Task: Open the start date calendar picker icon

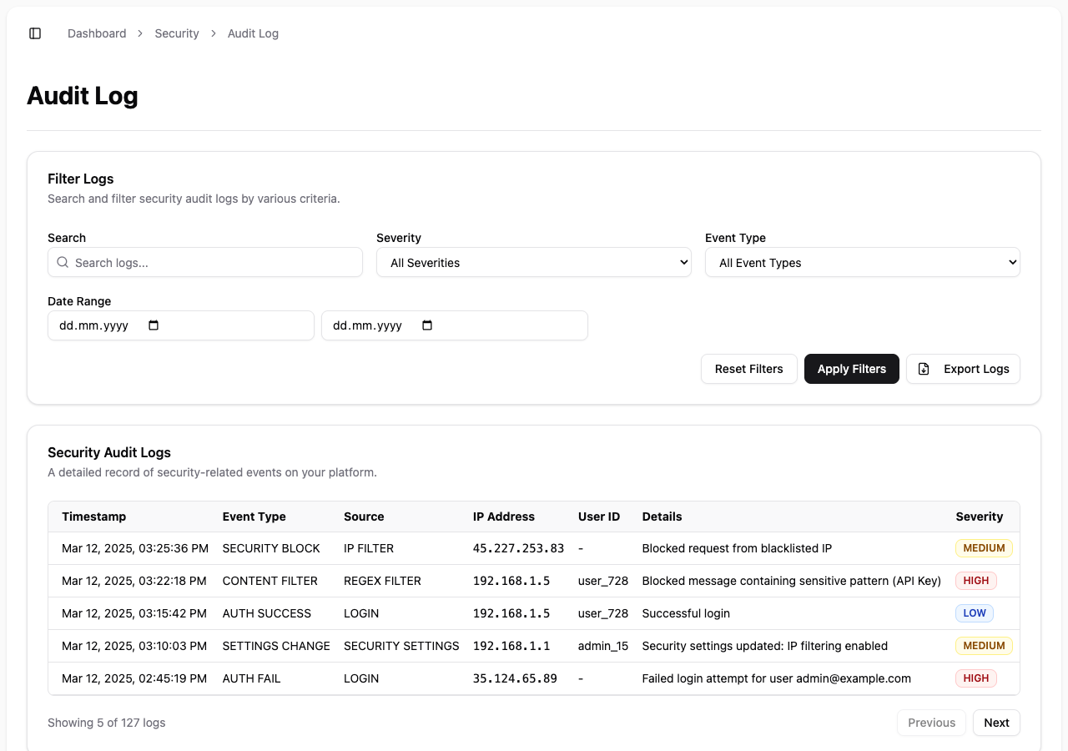Action: 154,325
